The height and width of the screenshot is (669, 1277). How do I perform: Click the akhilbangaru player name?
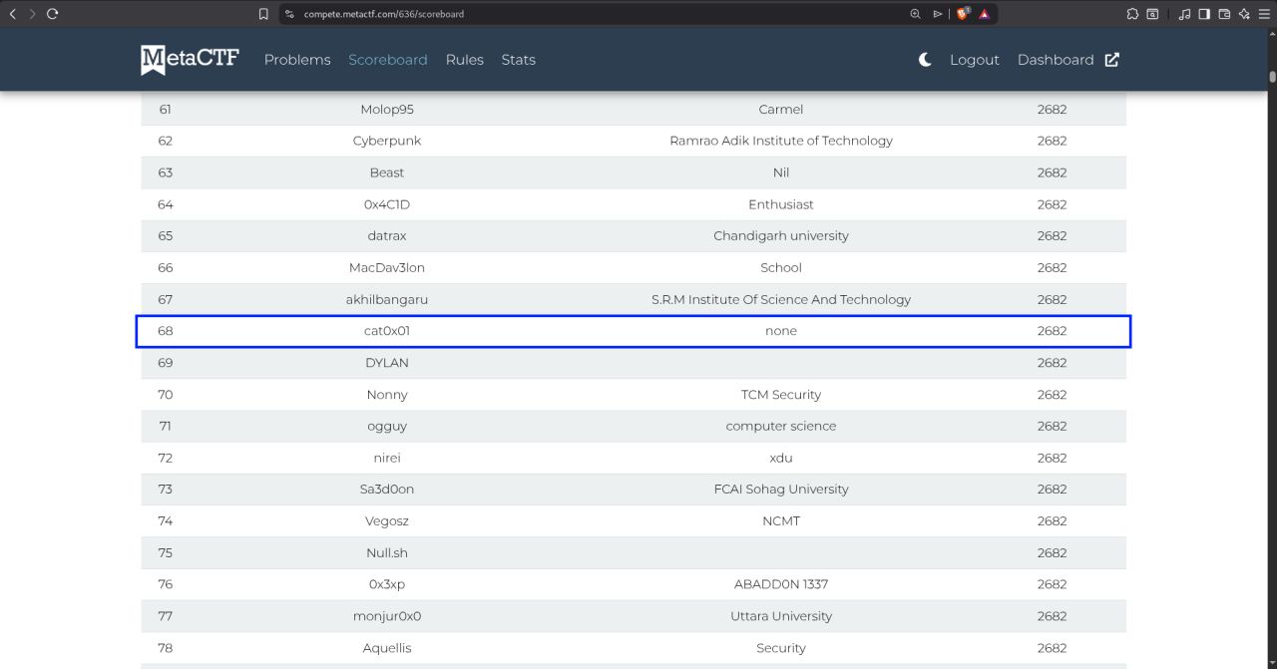(387, 299)
